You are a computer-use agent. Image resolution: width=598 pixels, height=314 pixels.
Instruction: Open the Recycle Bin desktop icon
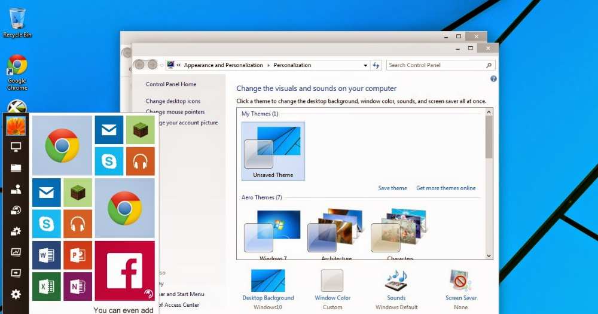[x=17, y=23]
